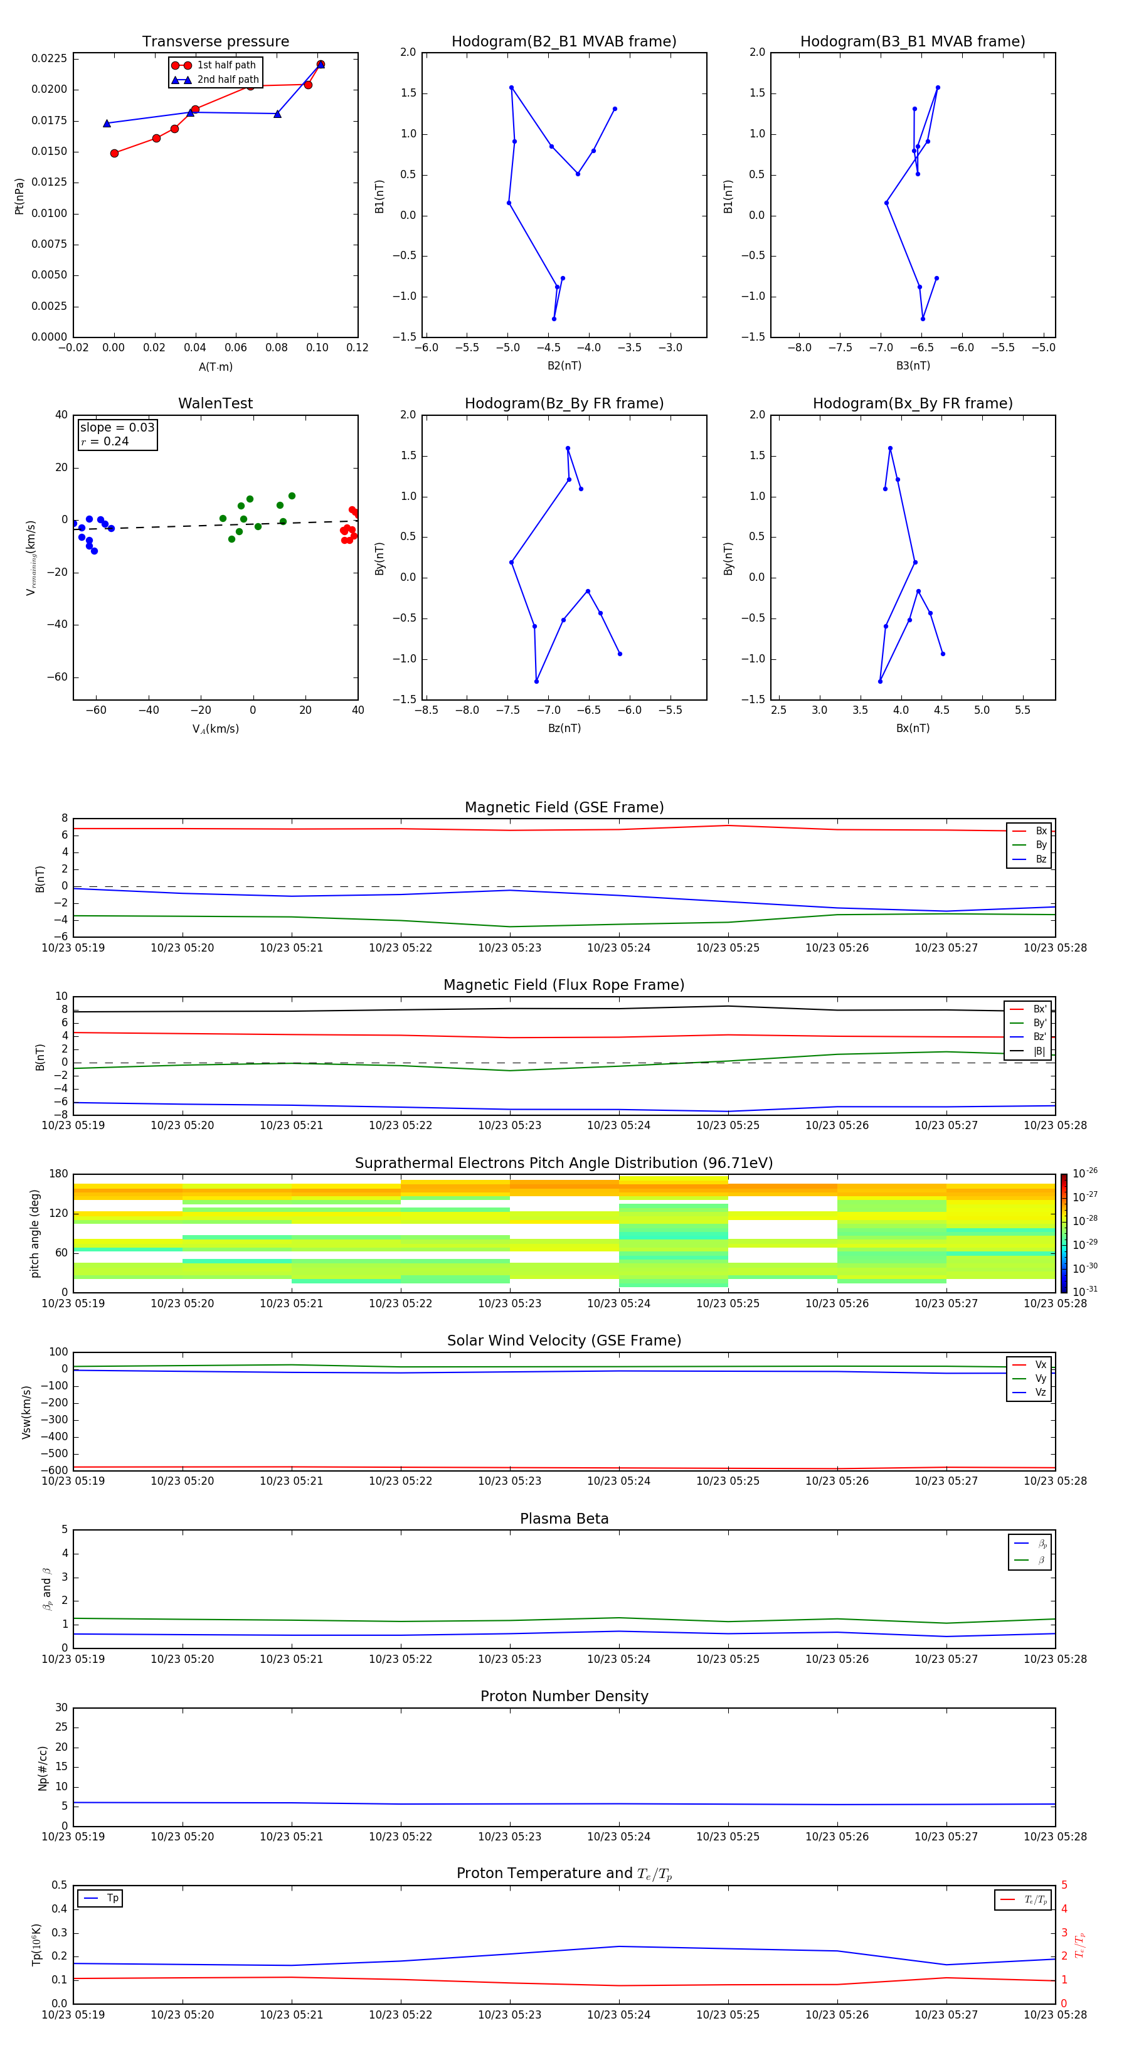Click the 'V_A(km/s)' x-axis label
Screen dimensions: 1129x2070
pos(215,729)
